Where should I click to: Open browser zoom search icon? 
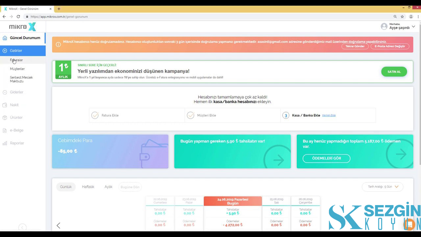pyautogui.click(x=395, y=16)
